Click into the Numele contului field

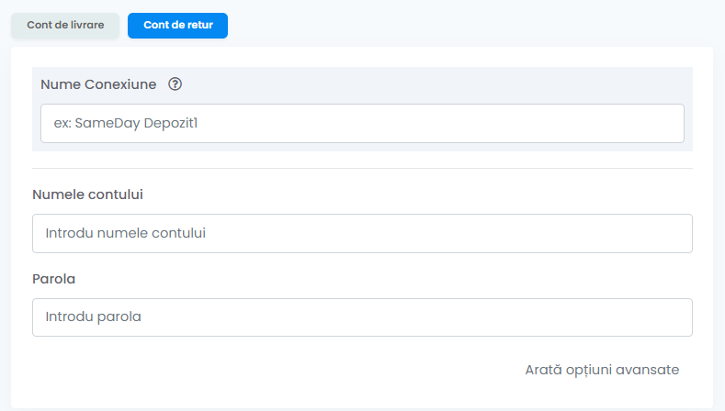(x=362, y=233)
